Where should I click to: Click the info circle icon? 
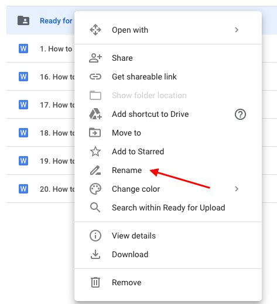click(x=95, y=236)
